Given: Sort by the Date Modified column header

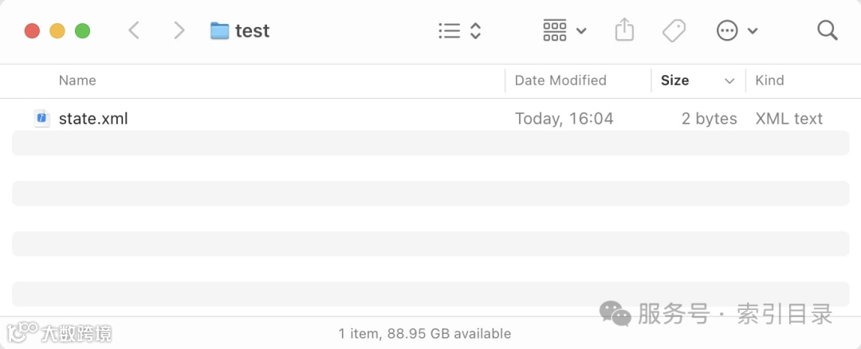Looking at the screenshot, I should point(560,80).
